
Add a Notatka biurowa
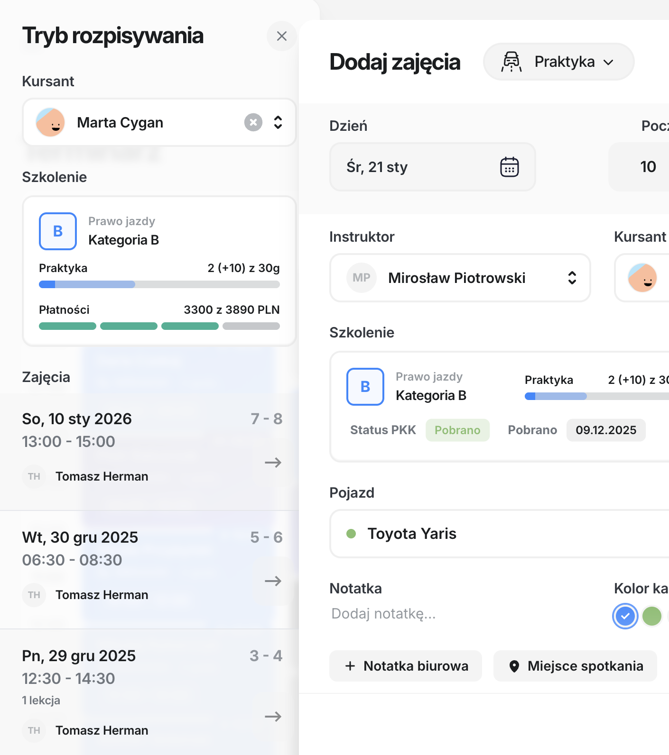(x=406, y=666)
